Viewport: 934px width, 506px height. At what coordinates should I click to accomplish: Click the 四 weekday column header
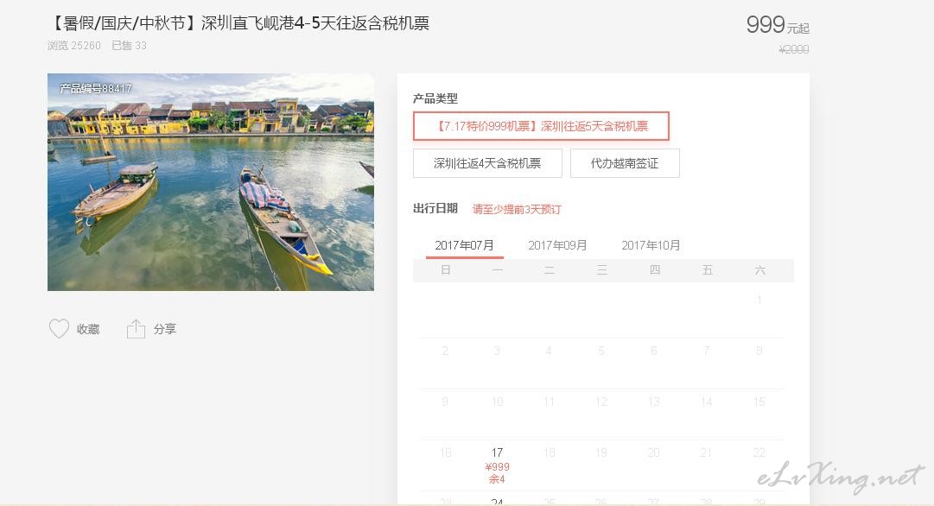click(x=655, y=270)
